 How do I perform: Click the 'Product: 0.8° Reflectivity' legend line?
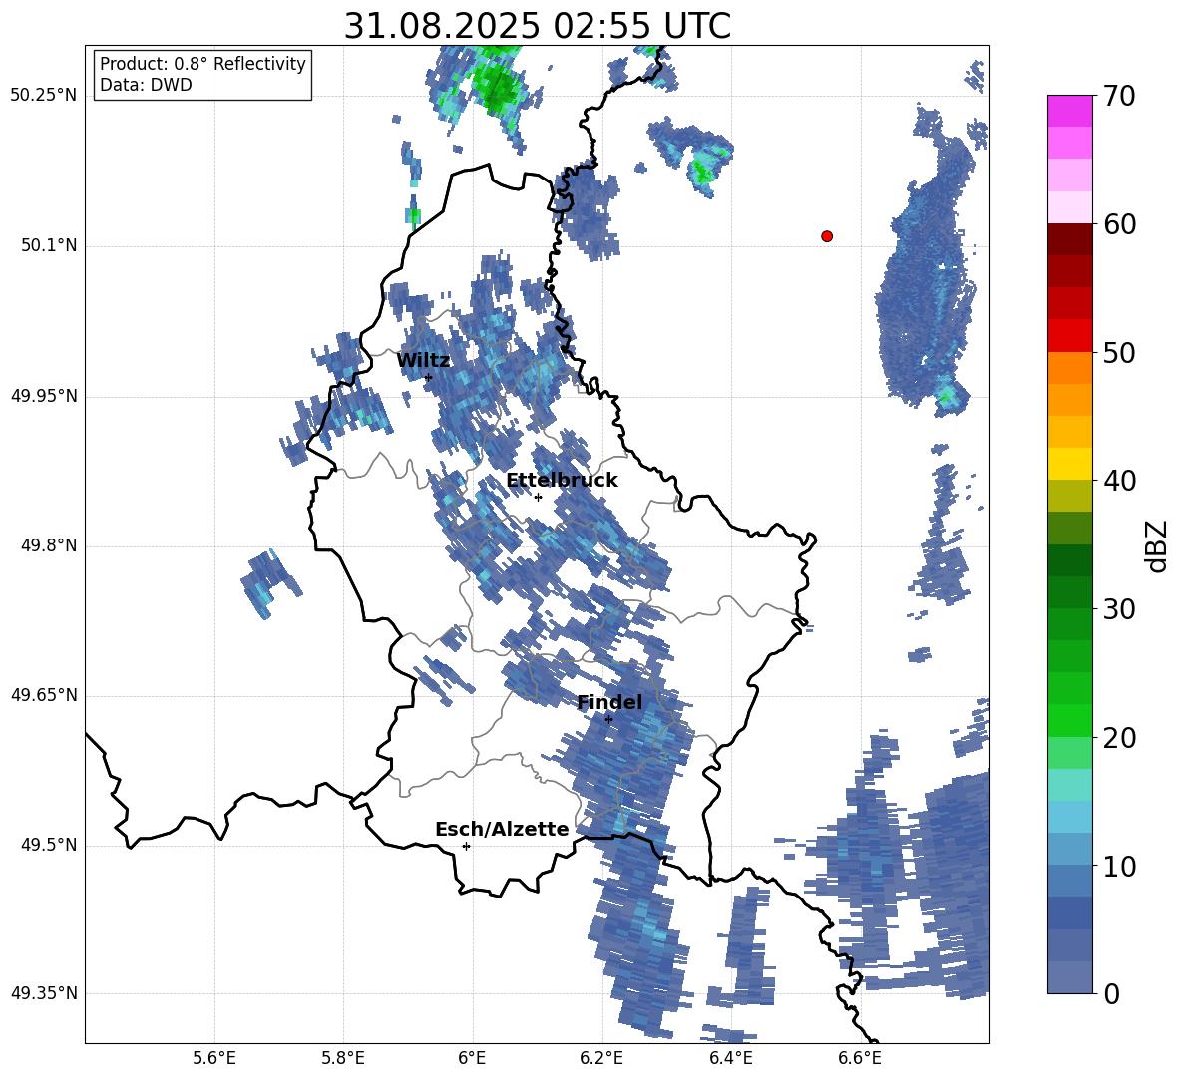(202, 64)
